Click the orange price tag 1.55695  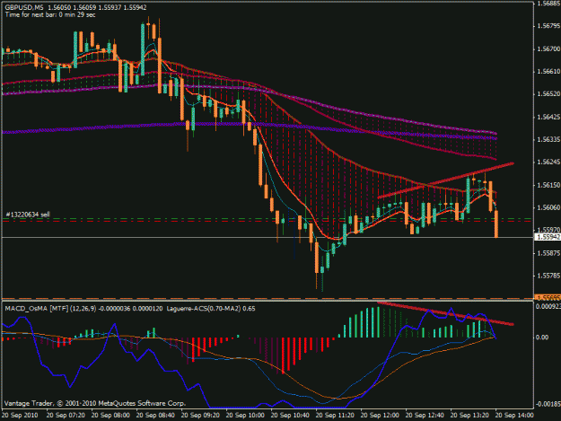[x=548, y=298]
